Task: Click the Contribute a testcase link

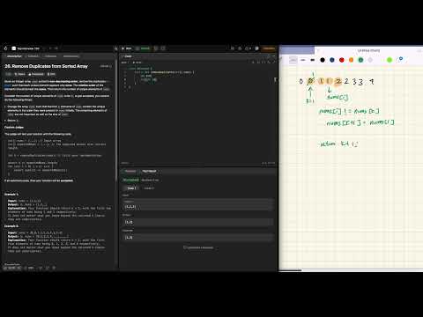Action: [x=198, y=247]
